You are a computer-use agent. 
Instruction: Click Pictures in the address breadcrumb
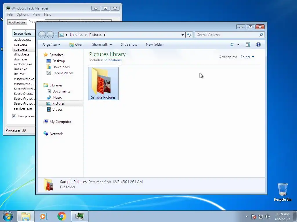point(95,35)
